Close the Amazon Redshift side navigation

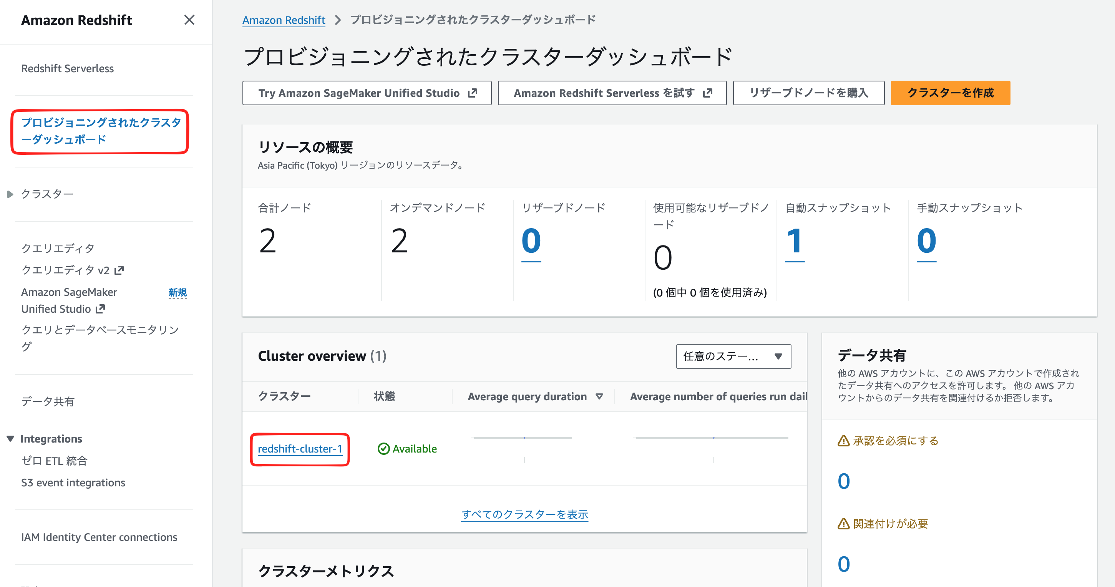tap(189, 20)
